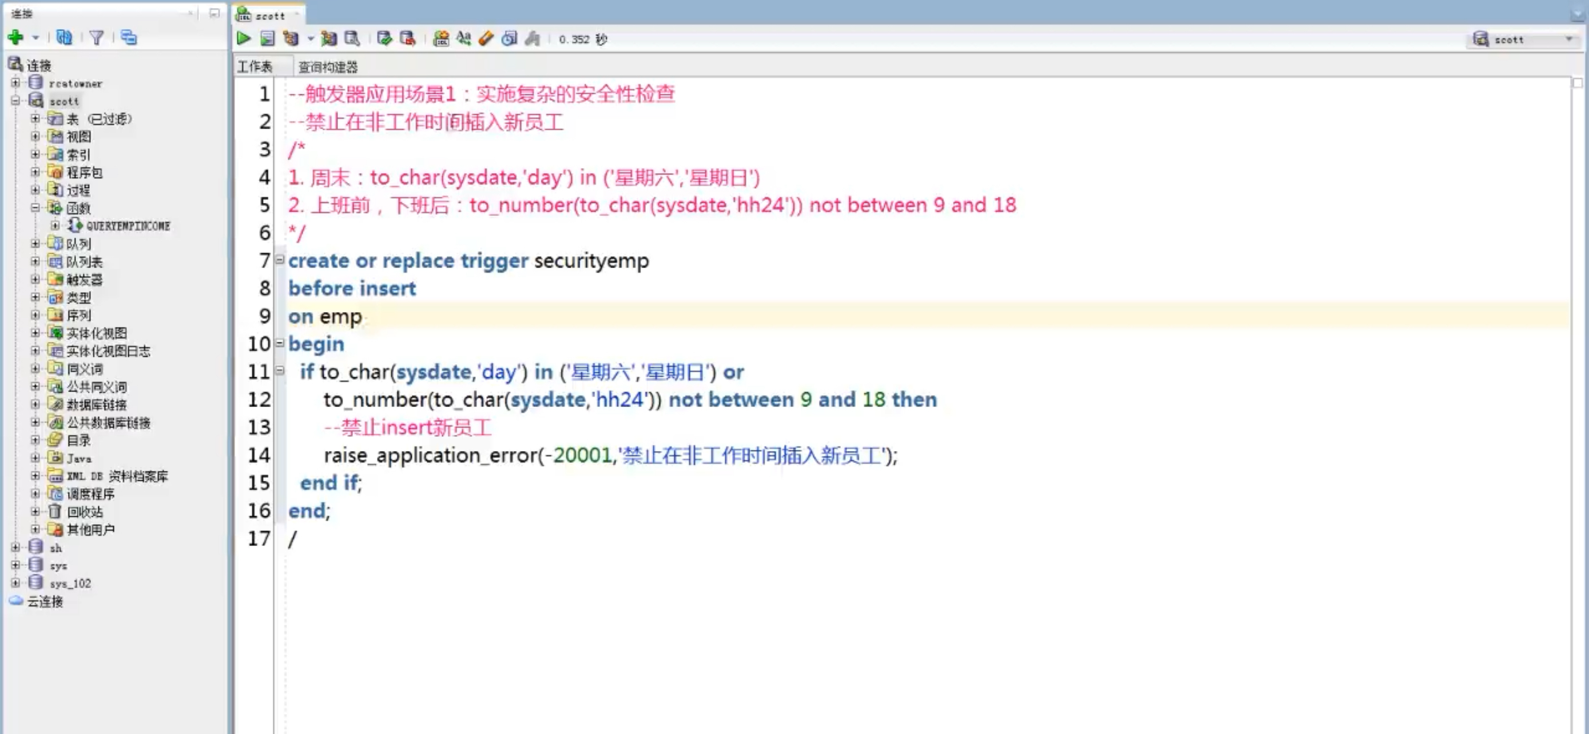Image resolution: width=1589 pixels, height=734 pixels.
Task: Collapse the begin block at line 10
Action: [280, 342]
